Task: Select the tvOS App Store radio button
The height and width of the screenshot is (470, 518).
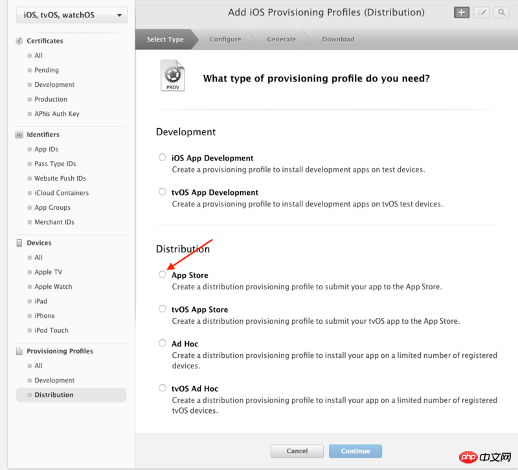Action: pyautogui.click(x=163, y=309)
